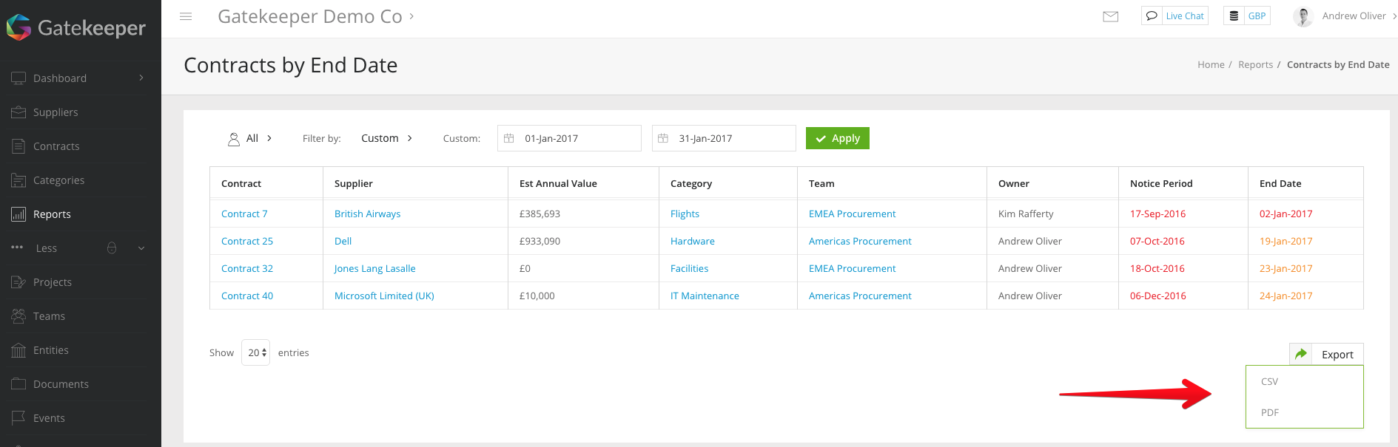Expand the Dashboard submenu chevron
Screen dimensions: 1398x447
141,78
